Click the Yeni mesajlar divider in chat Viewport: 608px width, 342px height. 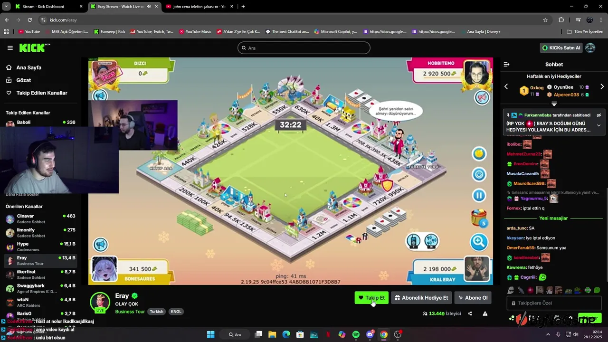[x=553, y=218]
